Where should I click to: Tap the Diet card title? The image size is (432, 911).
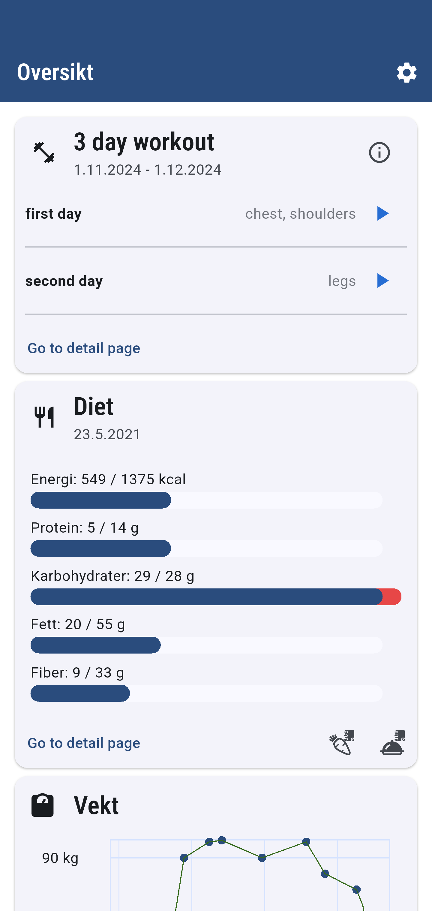pyautogui.click(x=94, y=407)
